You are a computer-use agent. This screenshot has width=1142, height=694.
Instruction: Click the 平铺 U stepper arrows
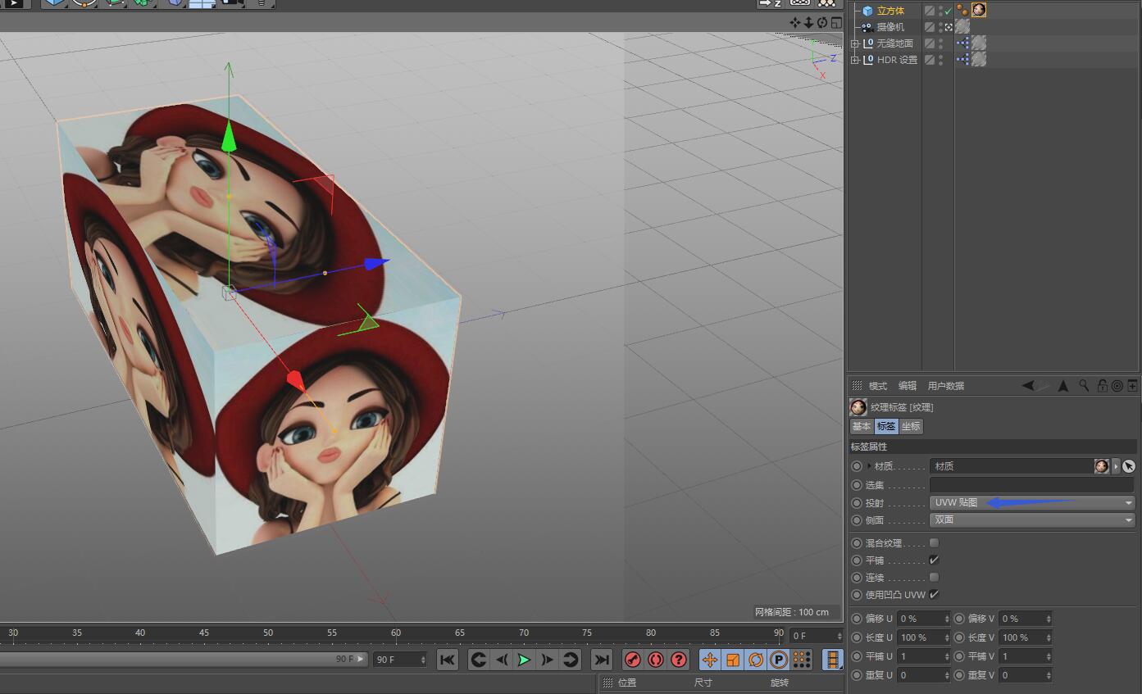click(x=947, y=656)
